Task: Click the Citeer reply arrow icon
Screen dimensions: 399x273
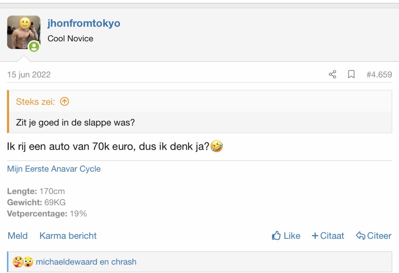Action: (361, 236)
